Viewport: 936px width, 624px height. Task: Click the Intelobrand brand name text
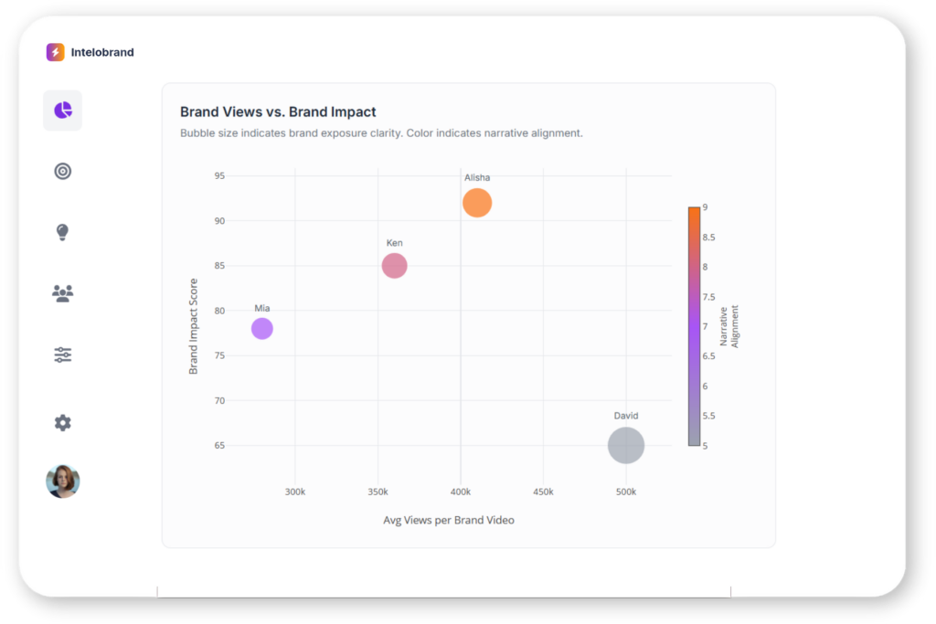(x=102, y=52)
